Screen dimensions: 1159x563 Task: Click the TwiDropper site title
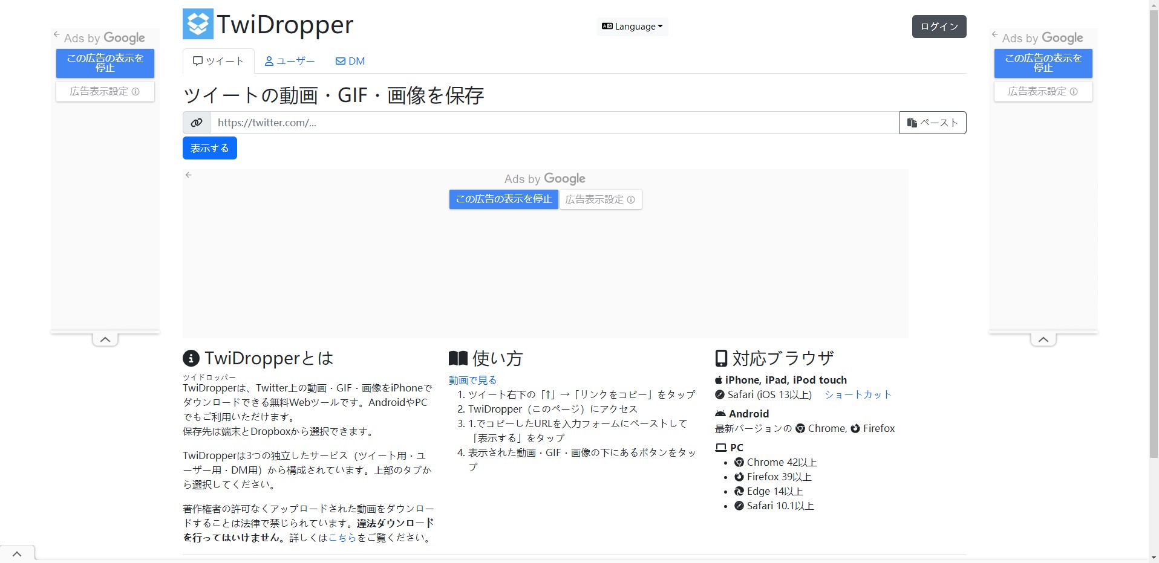point(286,25)
